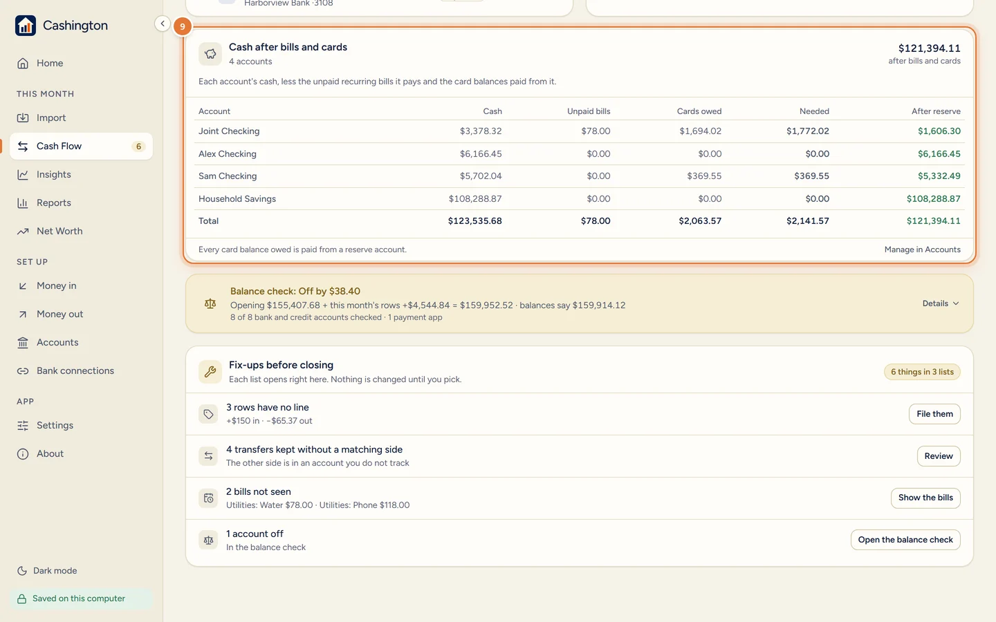Click the Cashington logo icon
Screen dimensions: 996x622
26,26
